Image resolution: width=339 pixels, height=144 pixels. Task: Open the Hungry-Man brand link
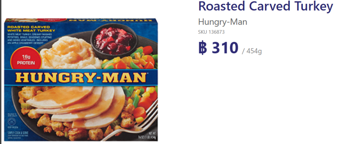pyautogui.click(x=222, y=22)
